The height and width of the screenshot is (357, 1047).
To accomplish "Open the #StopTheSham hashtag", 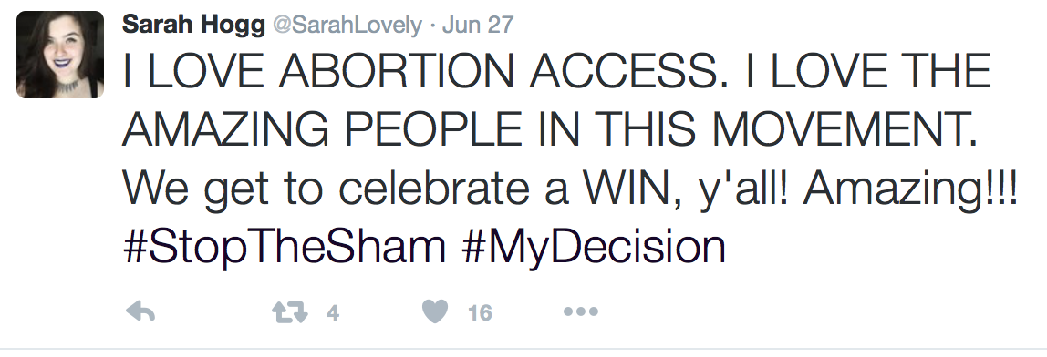I will coord(284,247).
